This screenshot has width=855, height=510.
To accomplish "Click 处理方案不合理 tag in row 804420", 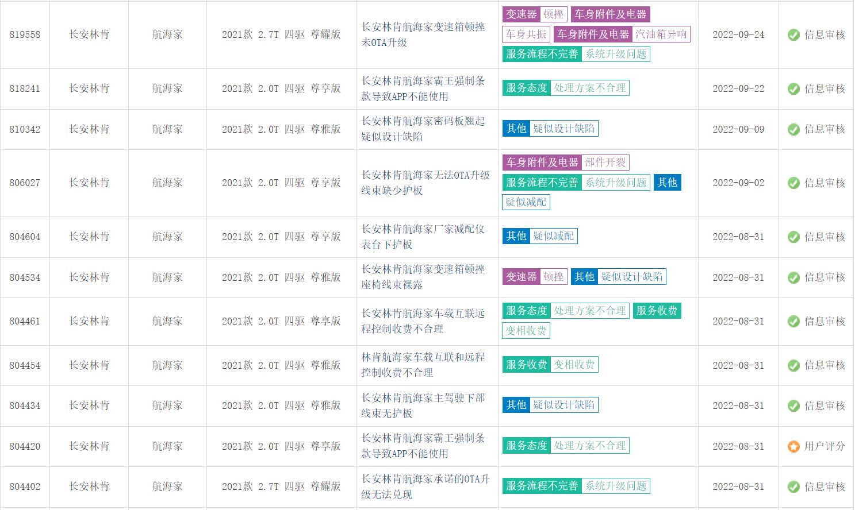I will pos(590,446).
